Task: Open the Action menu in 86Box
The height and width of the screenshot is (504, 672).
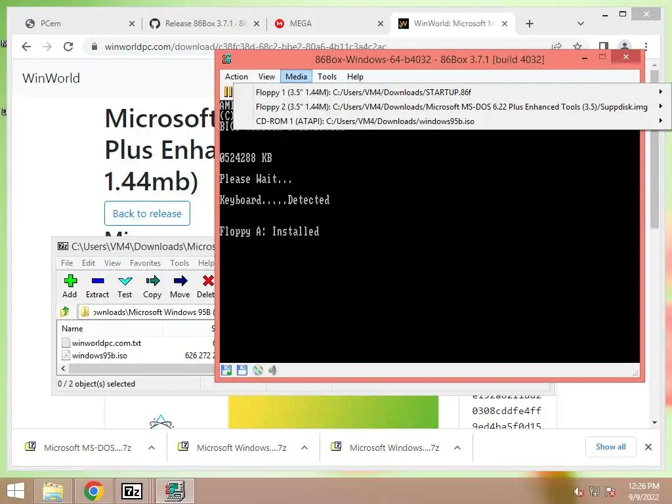Action: coord(236,76)
